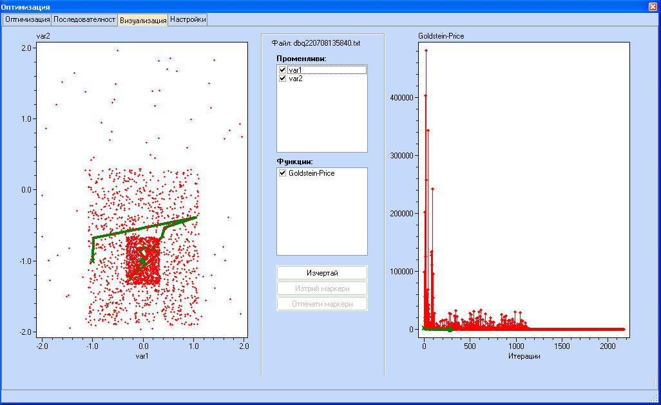
Task: Click the Отпечати маркери button
Action: [x=322, y=304]
